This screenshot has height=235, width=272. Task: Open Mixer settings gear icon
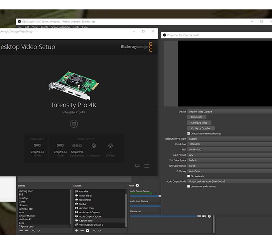click(x=137, y=185)
